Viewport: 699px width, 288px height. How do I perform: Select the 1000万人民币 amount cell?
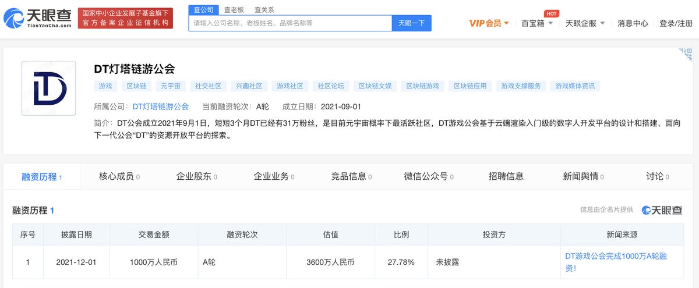(154, 262)
